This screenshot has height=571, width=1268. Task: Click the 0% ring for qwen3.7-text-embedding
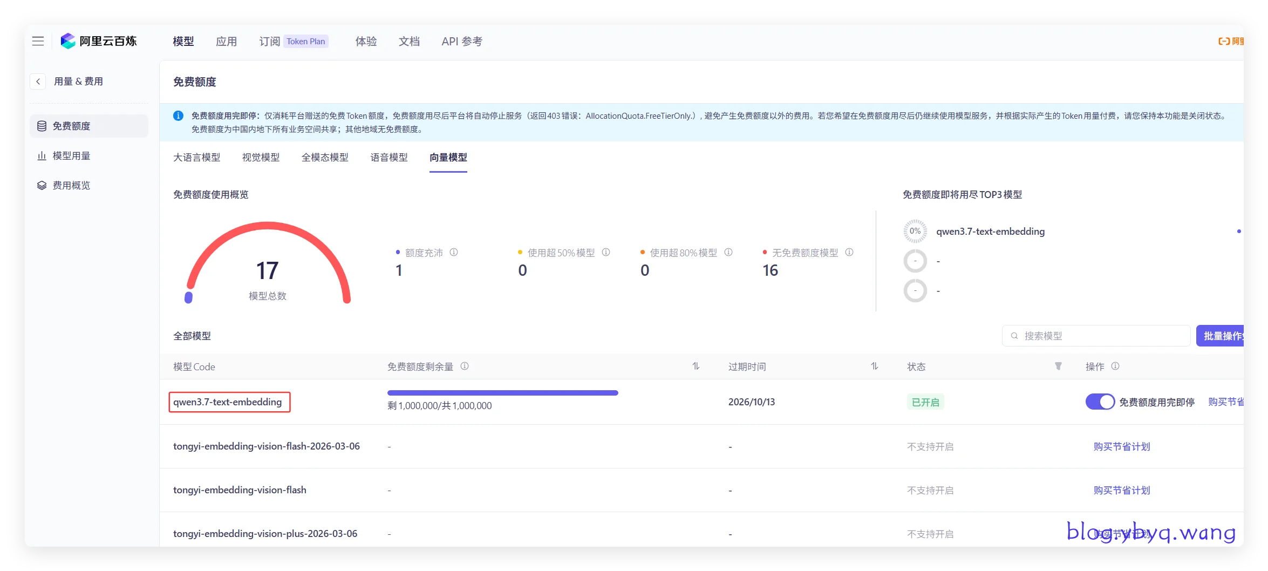pyautogui.click(x=915, y=231)
